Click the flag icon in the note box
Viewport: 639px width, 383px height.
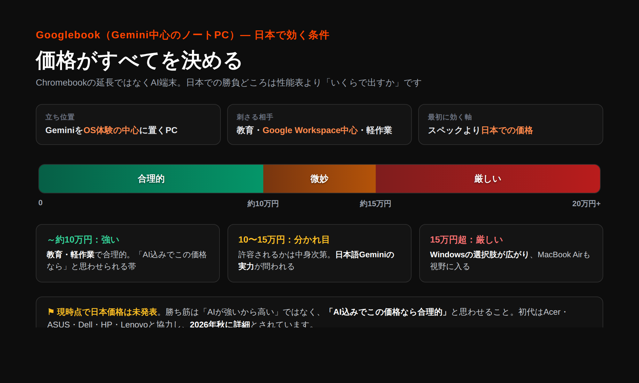pos(51,312)
